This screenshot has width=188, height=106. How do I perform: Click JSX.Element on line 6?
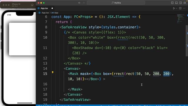[119, 17]
